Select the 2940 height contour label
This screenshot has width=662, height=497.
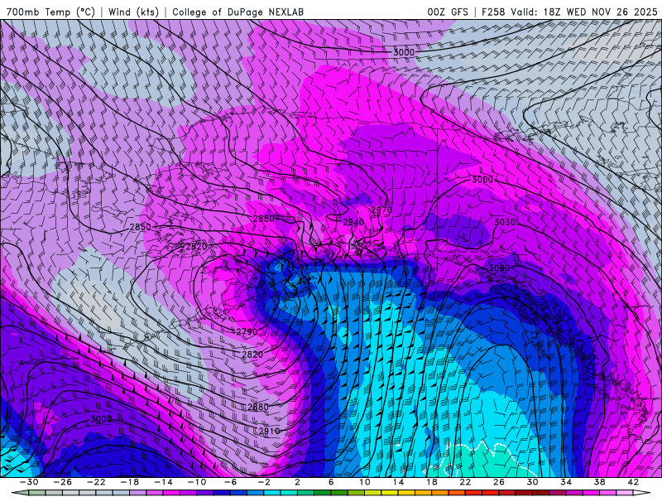click(x=353, y=222)
